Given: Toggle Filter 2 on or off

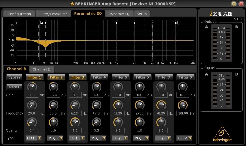Looking at the screenshot, I should click(x=56, y=77).
